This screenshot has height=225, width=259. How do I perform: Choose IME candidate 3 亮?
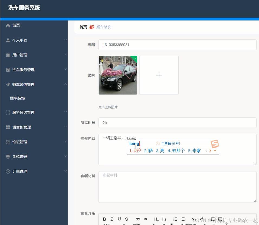[160, 151]
